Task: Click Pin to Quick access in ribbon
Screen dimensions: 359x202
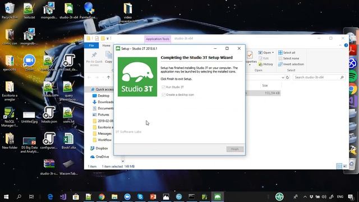Action: (x=94, y=58)
